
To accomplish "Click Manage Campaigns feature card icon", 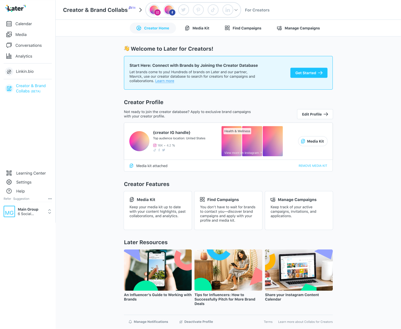I will tap(273, 200).
